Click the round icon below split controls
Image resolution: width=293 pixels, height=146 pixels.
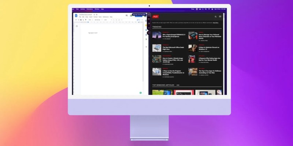[149, 33]
